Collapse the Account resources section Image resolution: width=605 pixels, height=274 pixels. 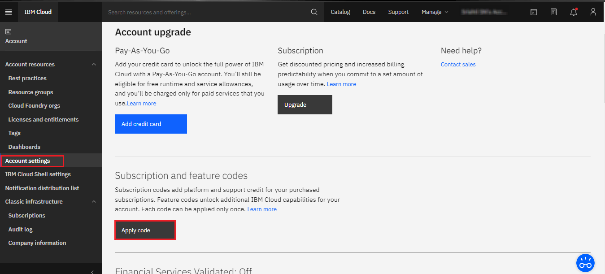[x=94, y=65]
